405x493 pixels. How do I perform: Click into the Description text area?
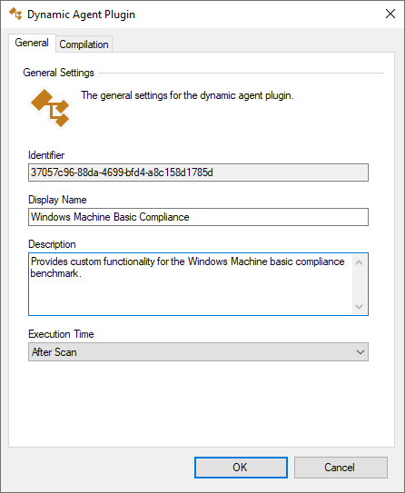191,284
